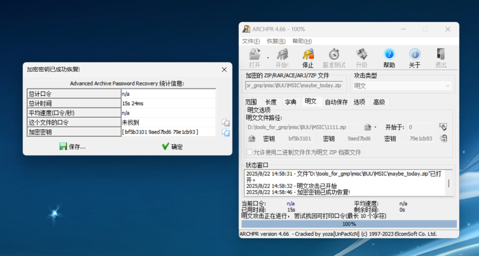Click the 打开 (Open) file toolbar icon
Screen dimensions: 479x256
pyautogui.click(x=254, y=58)
